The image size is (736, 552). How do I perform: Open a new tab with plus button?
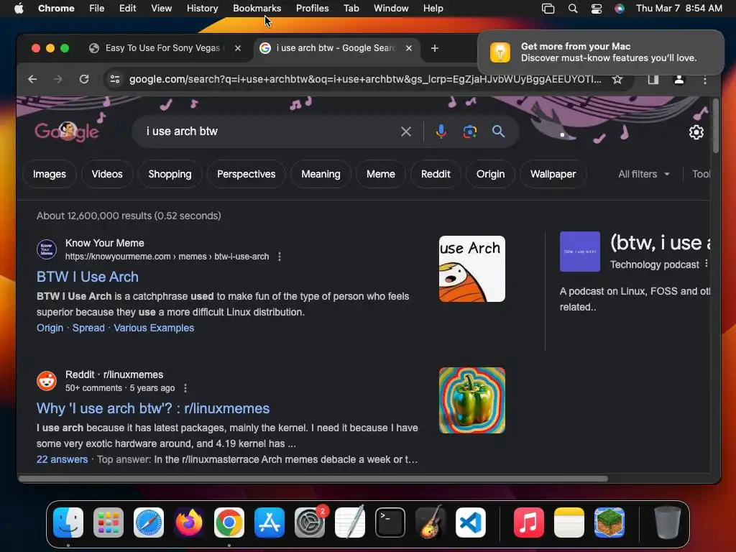coord(435,48)
